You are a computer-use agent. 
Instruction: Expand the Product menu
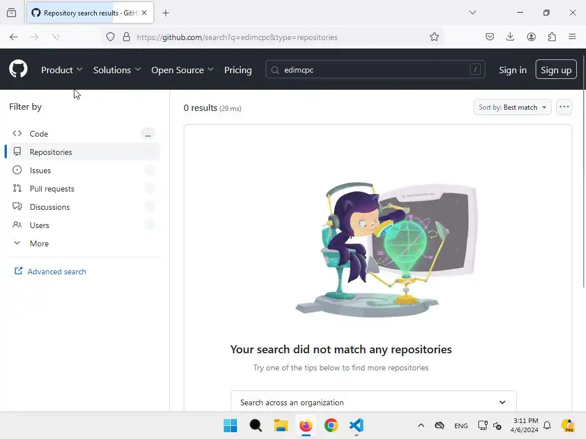pos(62,70)
